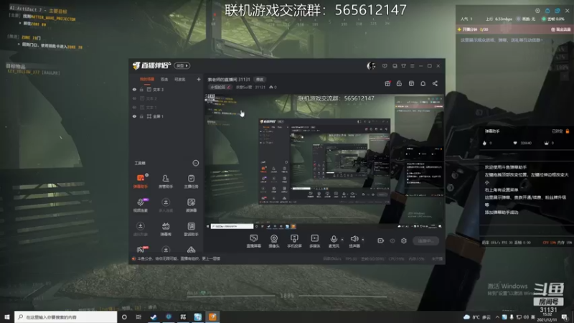Switch to the second scene tab
This screenshot has width=574, height=323.
[164, 79]
